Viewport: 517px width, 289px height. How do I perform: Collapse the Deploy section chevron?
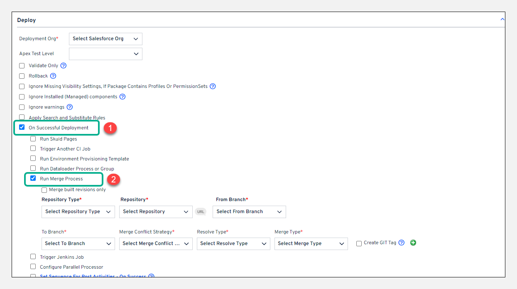click(x=502, y=19)
